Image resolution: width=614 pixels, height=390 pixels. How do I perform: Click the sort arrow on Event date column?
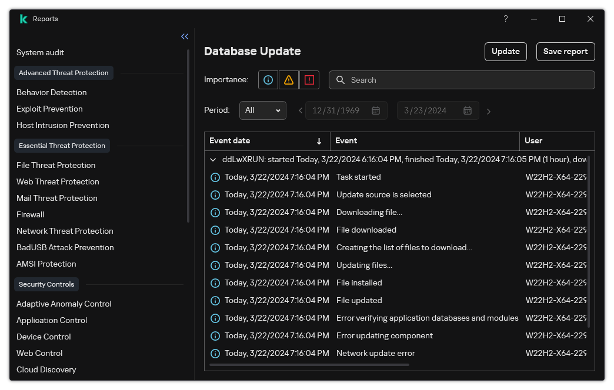click(x=319, y=141)
